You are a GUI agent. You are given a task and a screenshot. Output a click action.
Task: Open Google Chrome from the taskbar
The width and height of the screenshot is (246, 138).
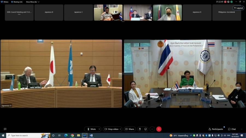coord(72,135)
